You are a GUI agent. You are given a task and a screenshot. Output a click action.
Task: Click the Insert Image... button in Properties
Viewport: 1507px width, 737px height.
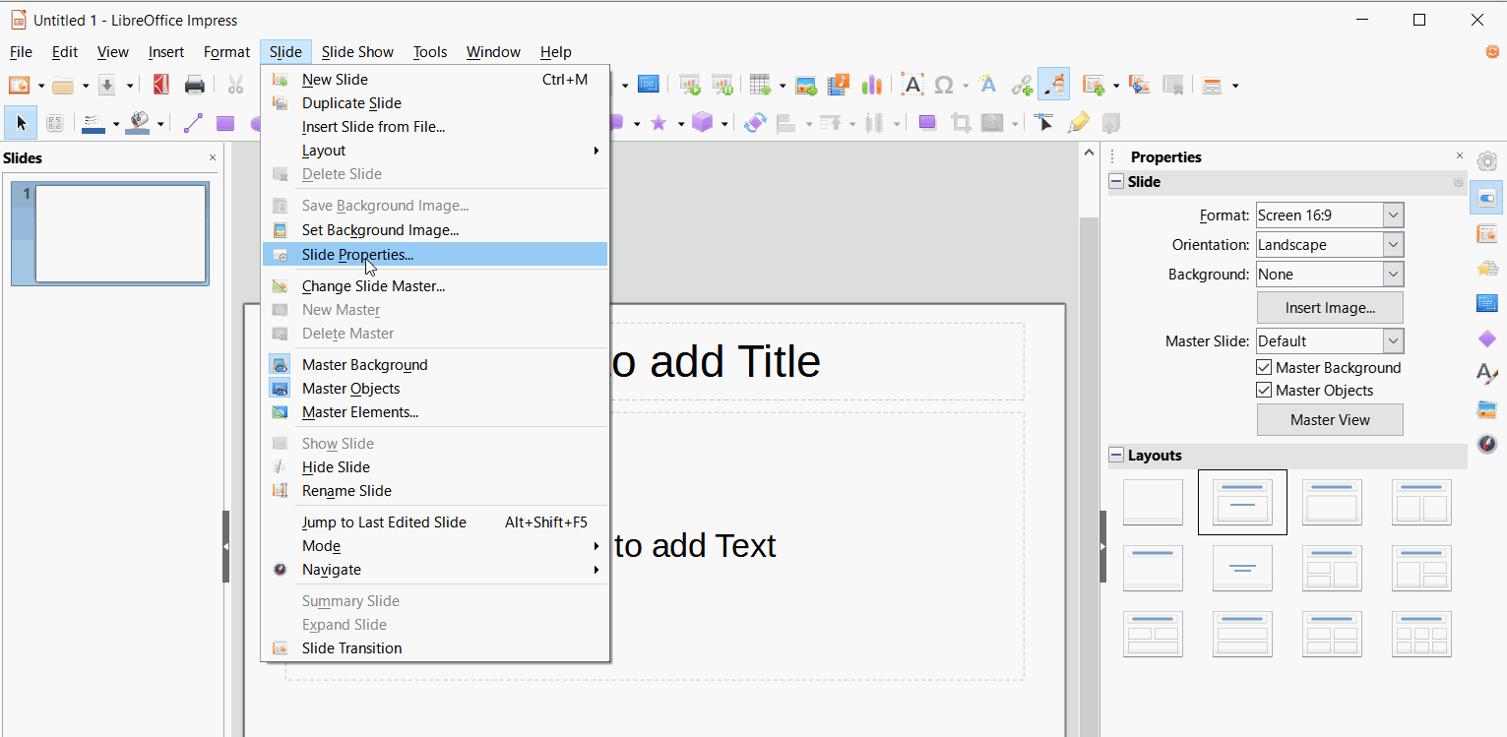point(1330,308)
